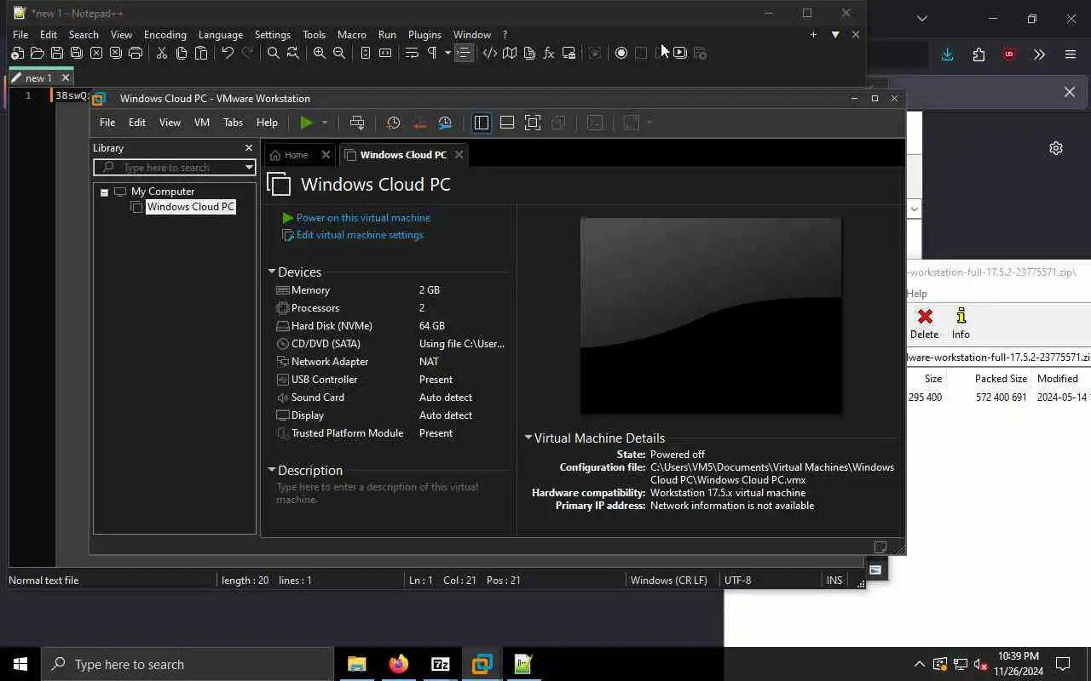Open the Tabs menu in VMware
The width and height of the screenshot is (1091, 681).
click(233, 123)
